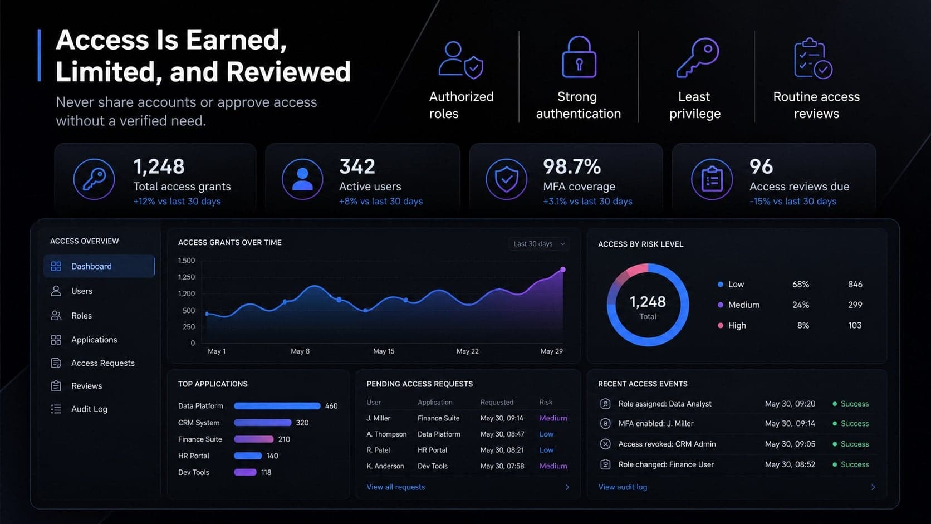Click the Role changed Finance User event icon
Viewport: 931px width, 524px height.
tap(605, 464)
